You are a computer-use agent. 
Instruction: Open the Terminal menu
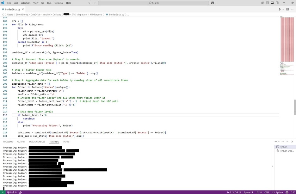[x=59, y=3]
